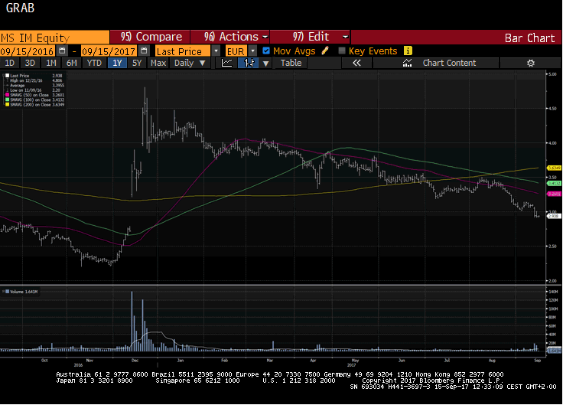This screenshot has width=563, height=405.
Task: Edit moving averages with pencil icon
Action: pyautogui.click(x=325, y=51)
